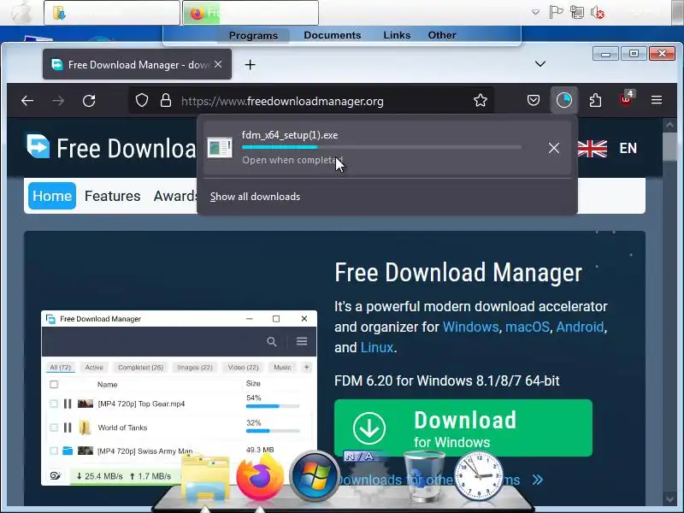
Task: Switch to the Links dock tab
Action: [397, 35]
